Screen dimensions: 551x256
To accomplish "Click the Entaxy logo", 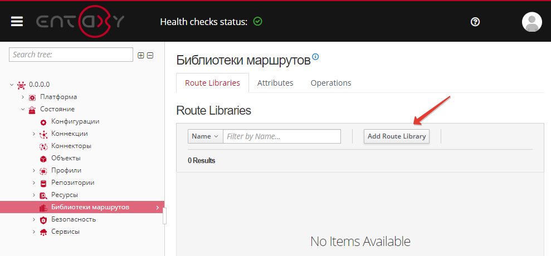I will click(x=80, y=22).
